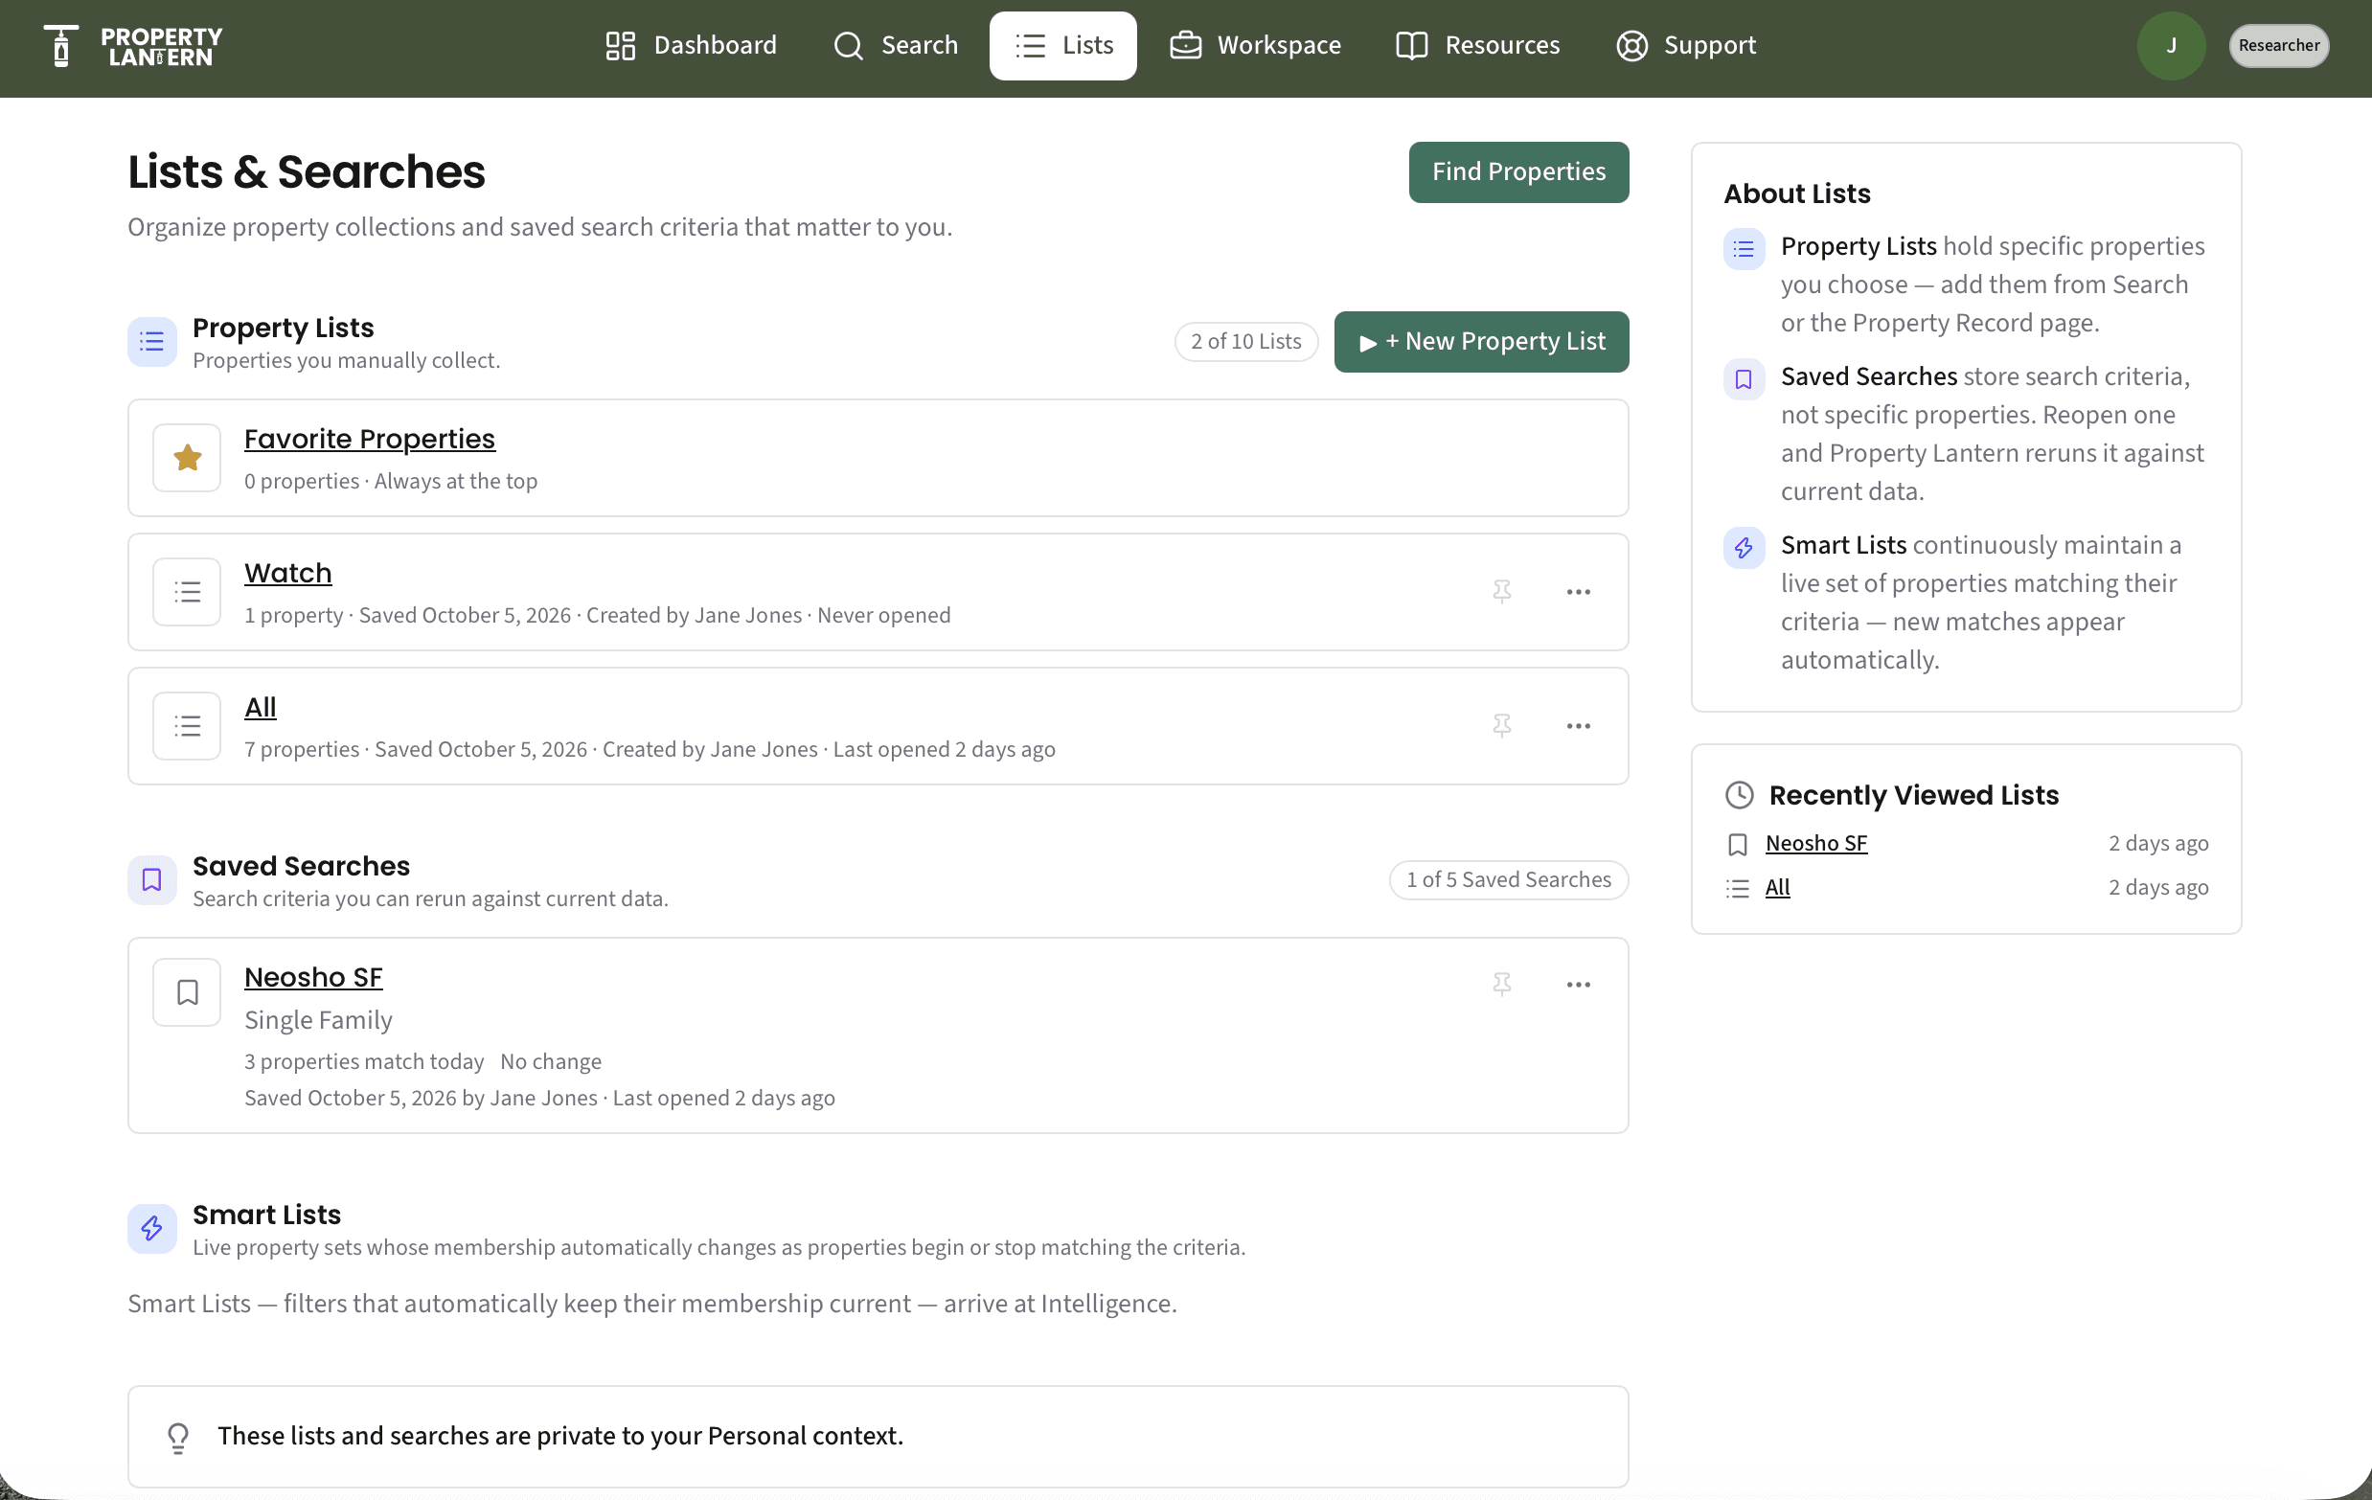Click the Find Properties button
This screenshot has height=1500, width=2372.
(x=1518, y=171)
